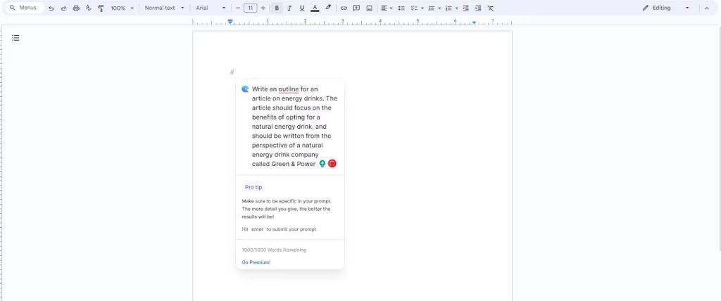Click the red circular icon in the prompt
The image size is (721, 301).
[332, 164]
